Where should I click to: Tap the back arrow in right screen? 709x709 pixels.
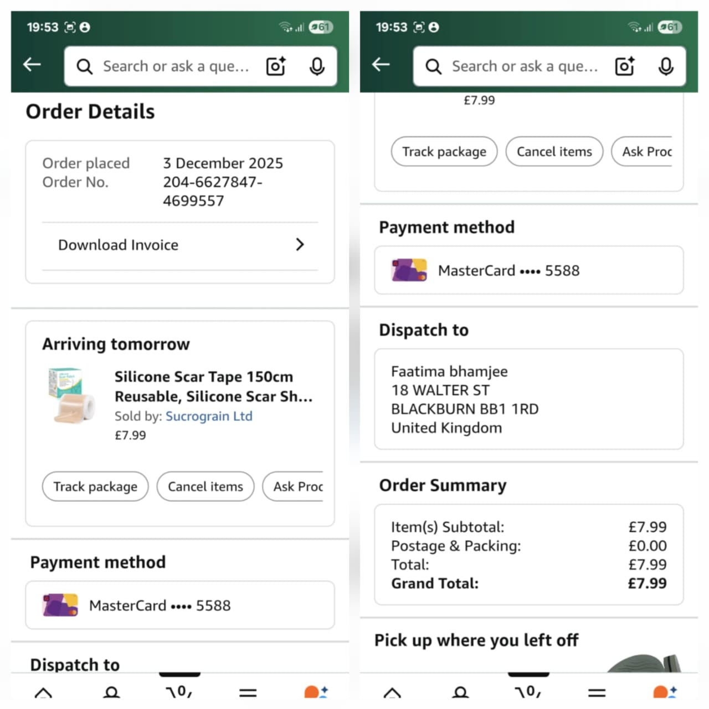point(381,65)
